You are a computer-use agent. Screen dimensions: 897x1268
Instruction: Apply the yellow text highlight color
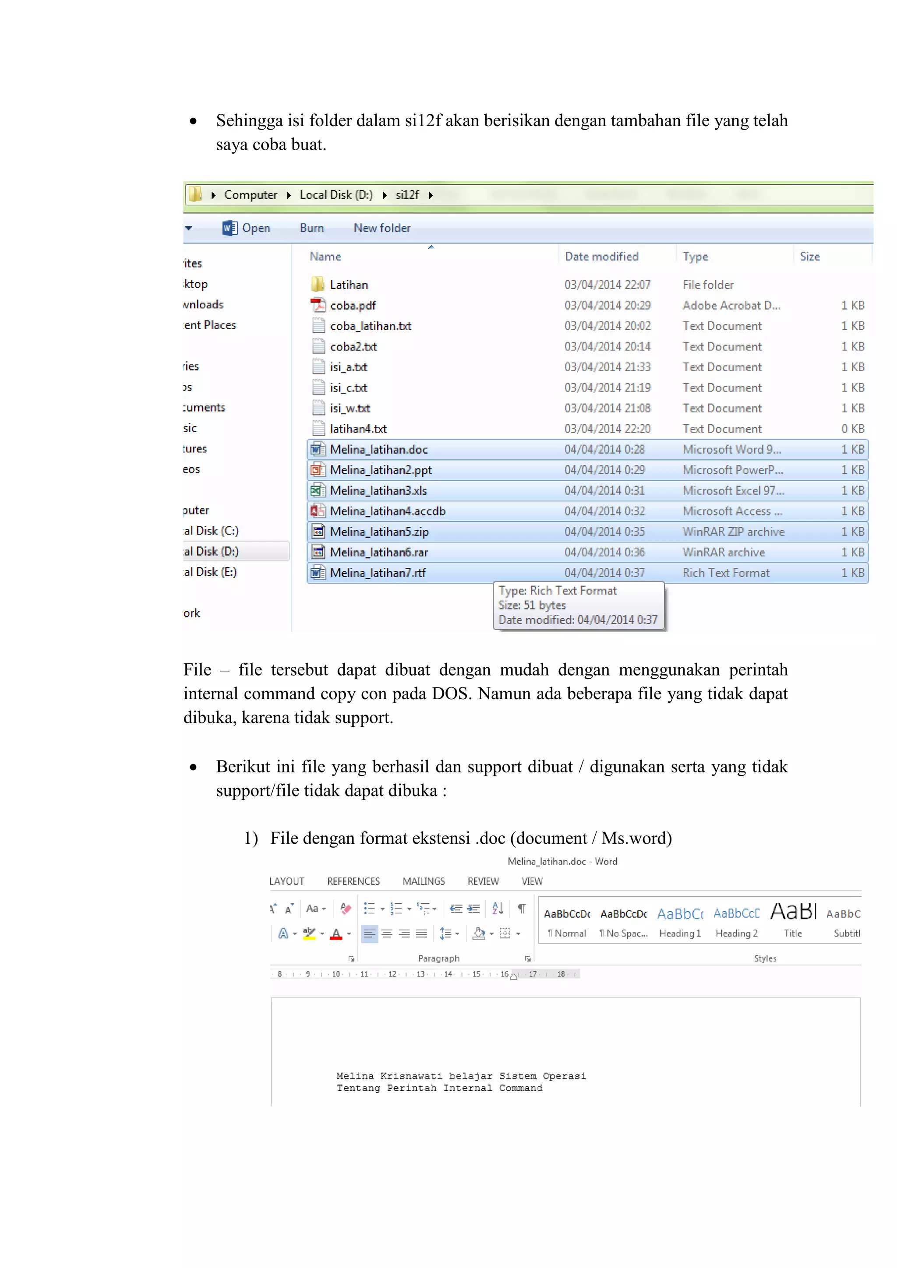pos(309,933)
